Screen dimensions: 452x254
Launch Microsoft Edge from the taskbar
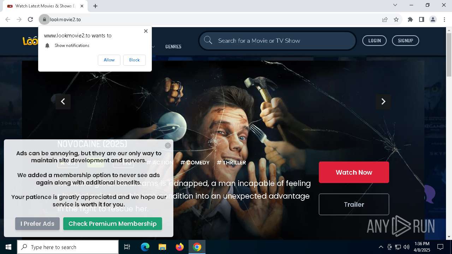coord(145,247)
